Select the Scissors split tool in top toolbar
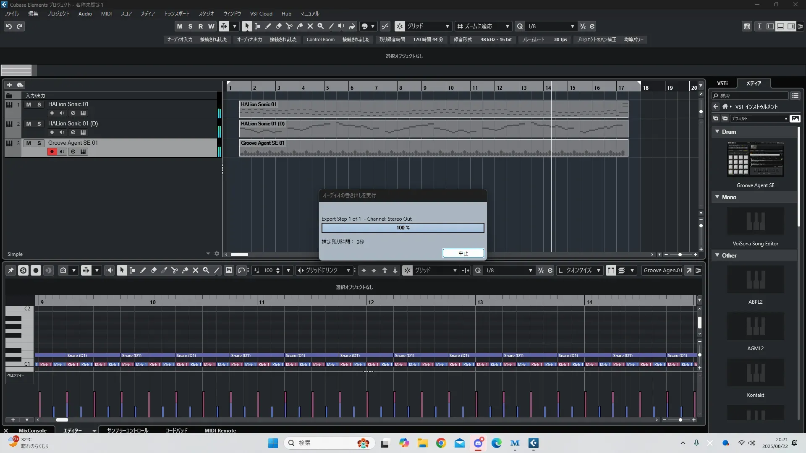The image size is (806, 453). pos(289,26)
